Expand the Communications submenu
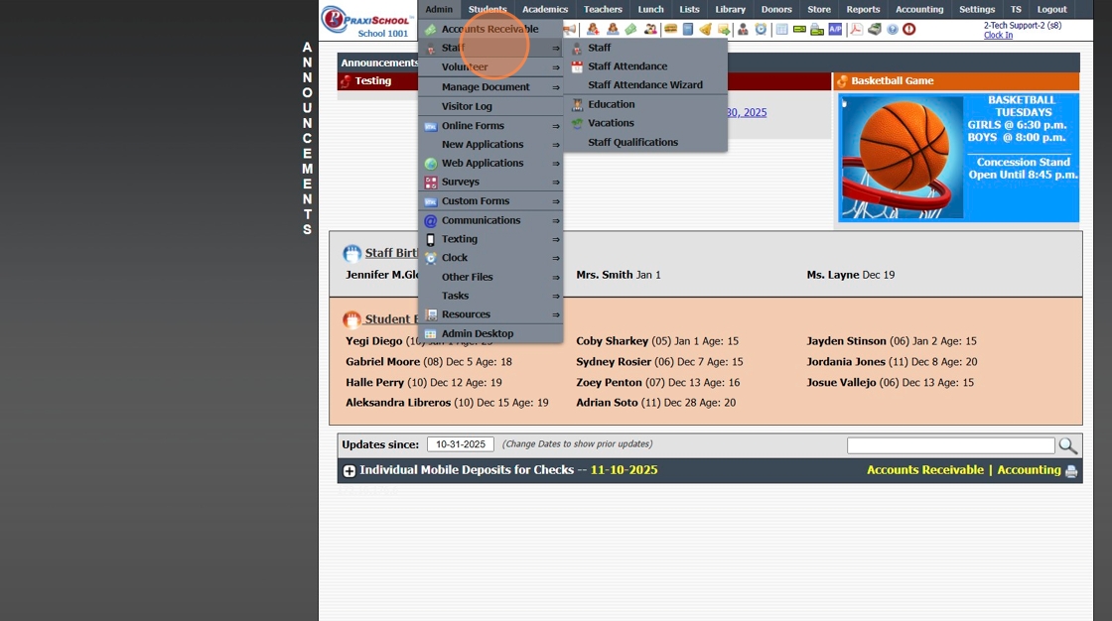Image resolution: width=1112 pixels, height=621 pixels. click(x=490, y=220)
